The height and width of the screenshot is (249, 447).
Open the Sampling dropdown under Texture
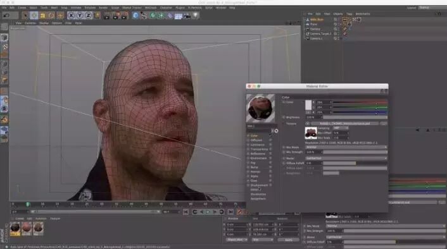click(x=341, y=128)
